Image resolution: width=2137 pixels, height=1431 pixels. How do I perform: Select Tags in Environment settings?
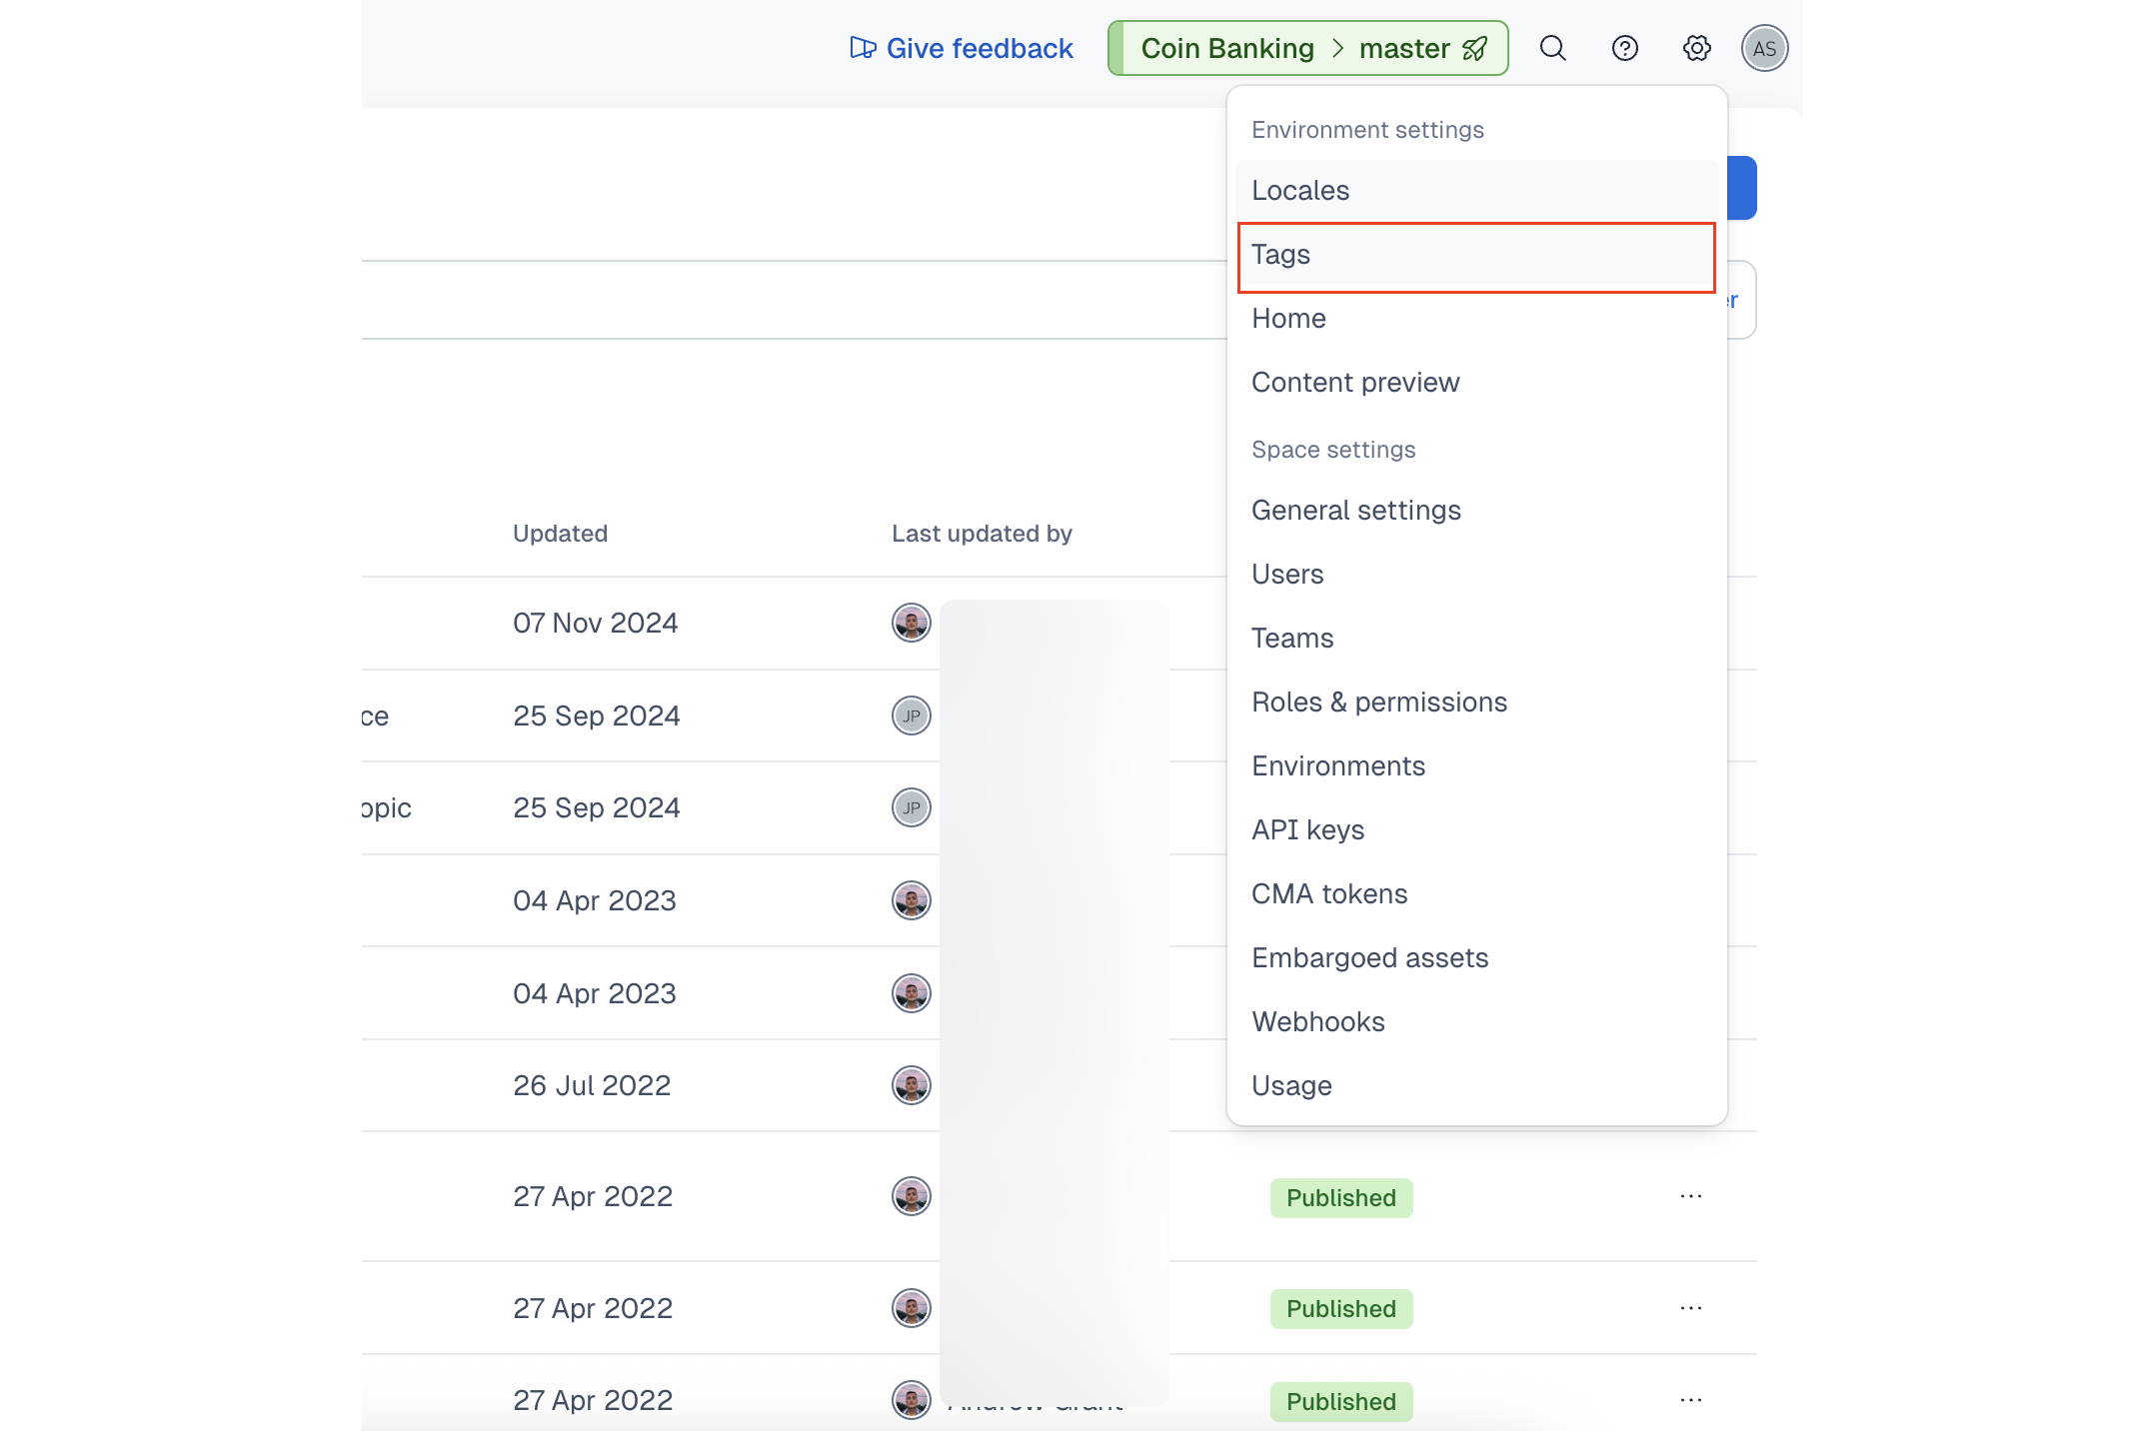click(x=1280, y=255)
